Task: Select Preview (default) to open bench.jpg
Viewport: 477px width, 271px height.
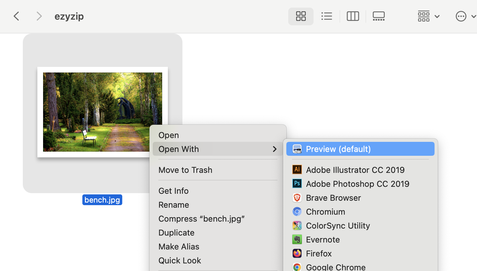Action: point(338,149)
